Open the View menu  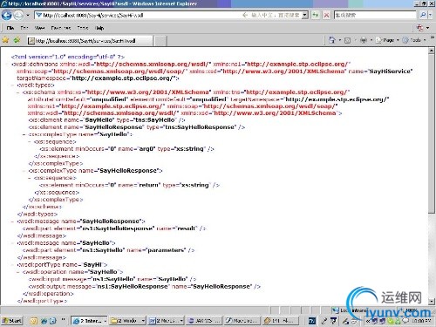click(39, 28)
